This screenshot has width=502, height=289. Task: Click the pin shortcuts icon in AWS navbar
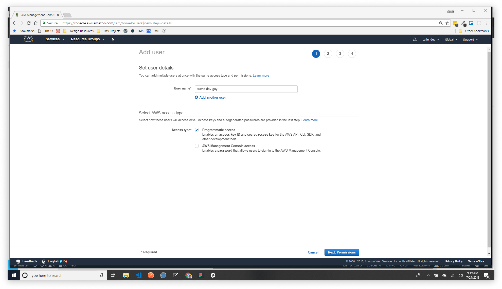pyautogui.click(x=113, y=39)
